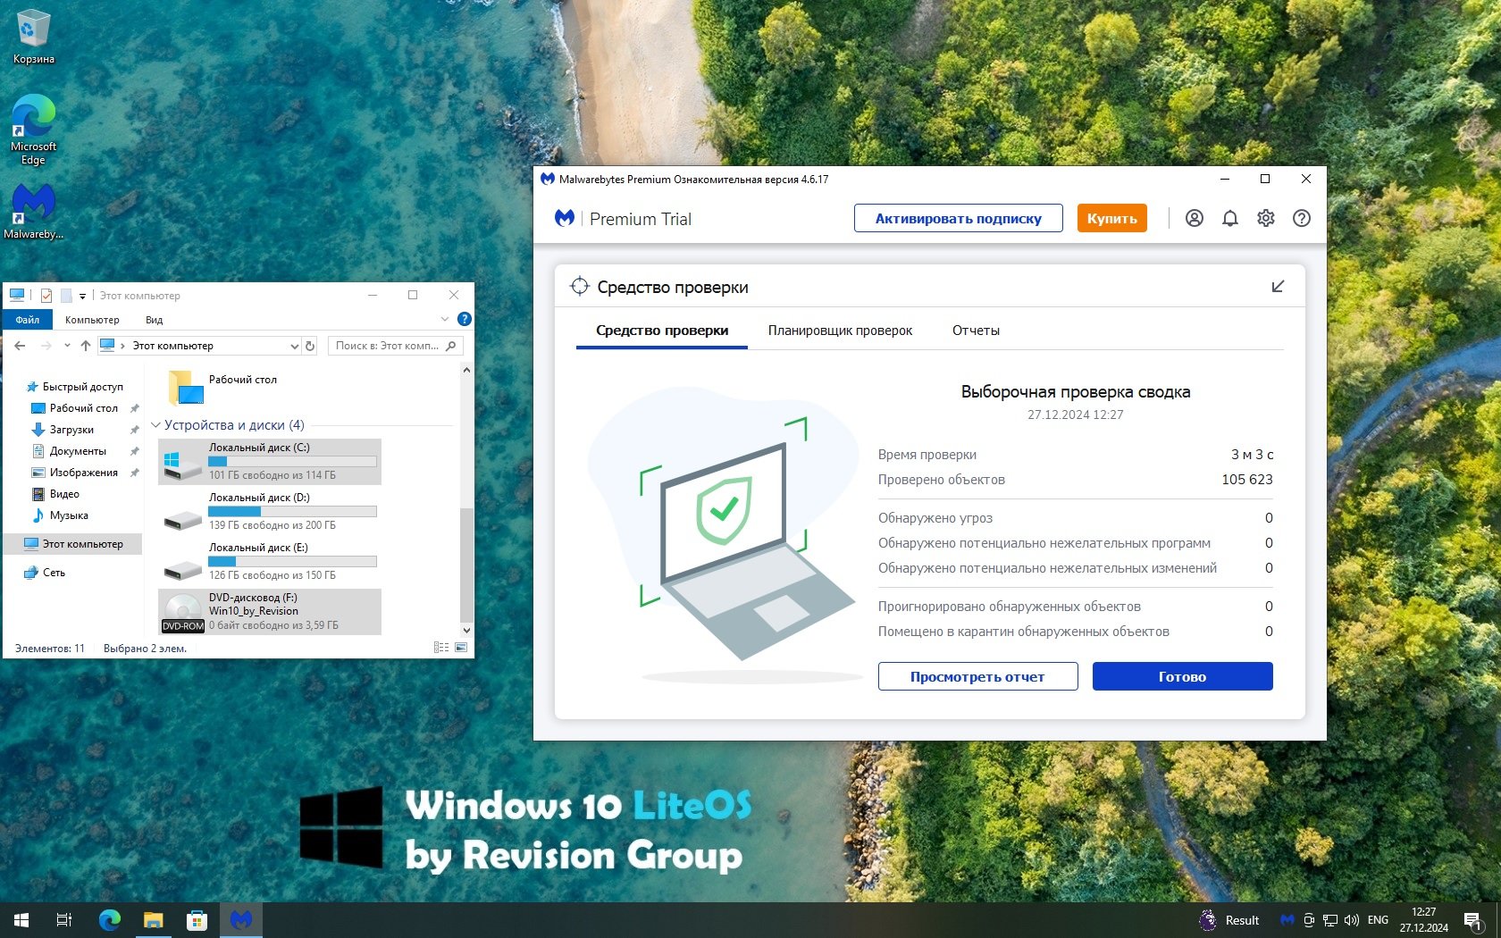Click the Malwarebytes logo beside Premium Trial
Image resolution: width=1501 pixels, height=938 pixels.
click(565, 218)
